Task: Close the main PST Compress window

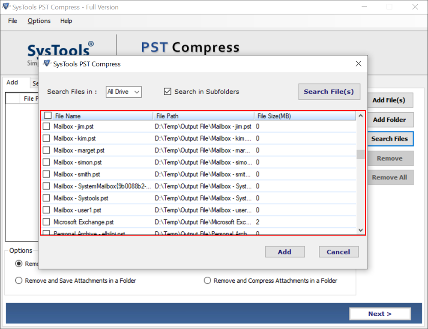Action: click(x=415, y=7)
